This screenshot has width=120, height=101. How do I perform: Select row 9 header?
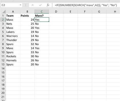3,48
